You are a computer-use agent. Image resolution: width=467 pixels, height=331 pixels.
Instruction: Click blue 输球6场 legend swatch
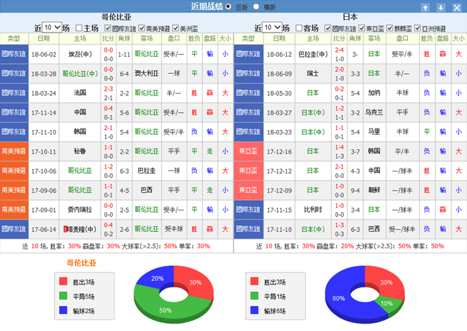(255, 310)
